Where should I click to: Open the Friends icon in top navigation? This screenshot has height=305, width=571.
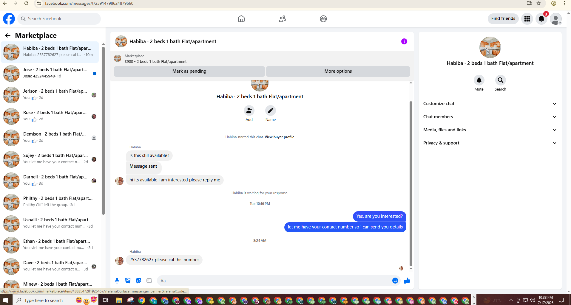click(x=282, y=19)
